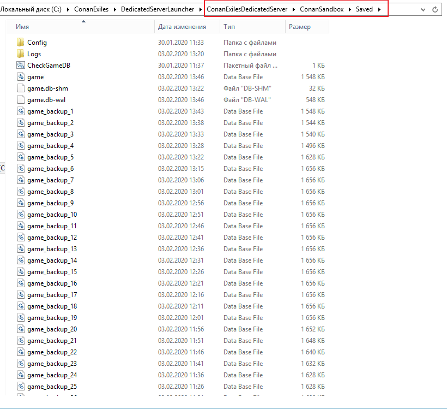Click the game_backup_9 file icon
The height and width of the screenshot is (409, 447).
click(x=21, y=203)
